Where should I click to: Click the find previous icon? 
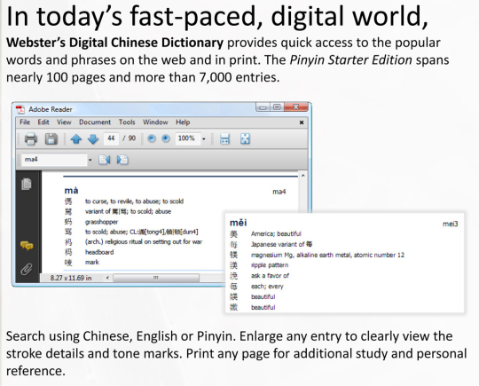click(105, 160)
